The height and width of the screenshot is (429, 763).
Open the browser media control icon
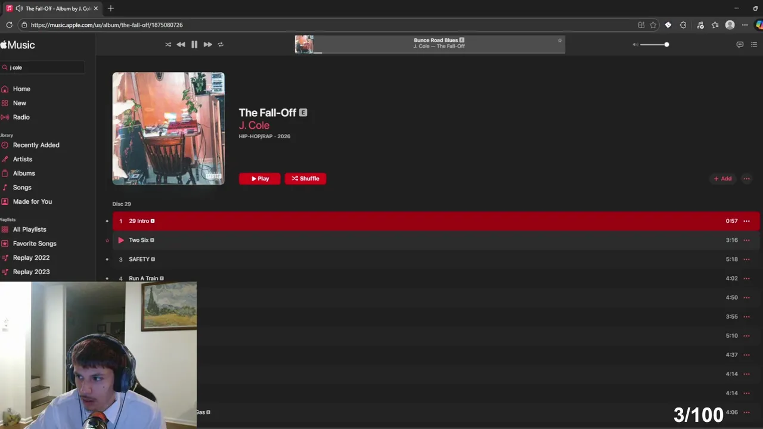coord(700,25)
